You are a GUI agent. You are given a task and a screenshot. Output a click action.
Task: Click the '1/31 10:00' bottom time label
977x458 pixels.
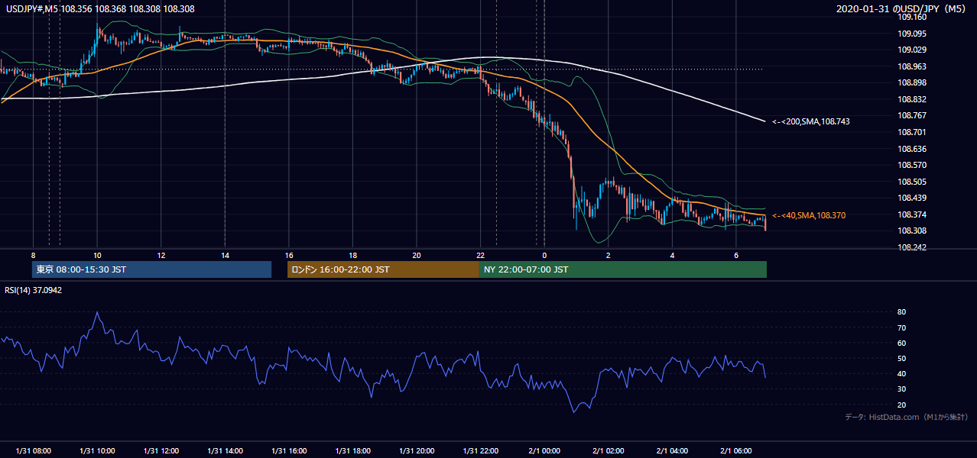[97, 451]
